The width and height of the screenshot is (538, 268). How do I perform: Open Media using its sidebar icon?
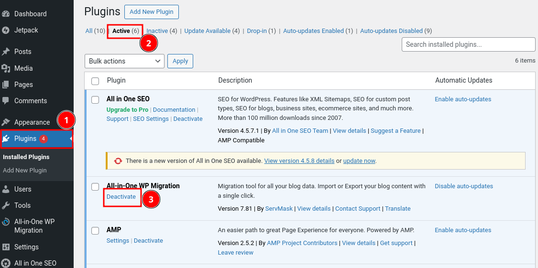(6, 68)
